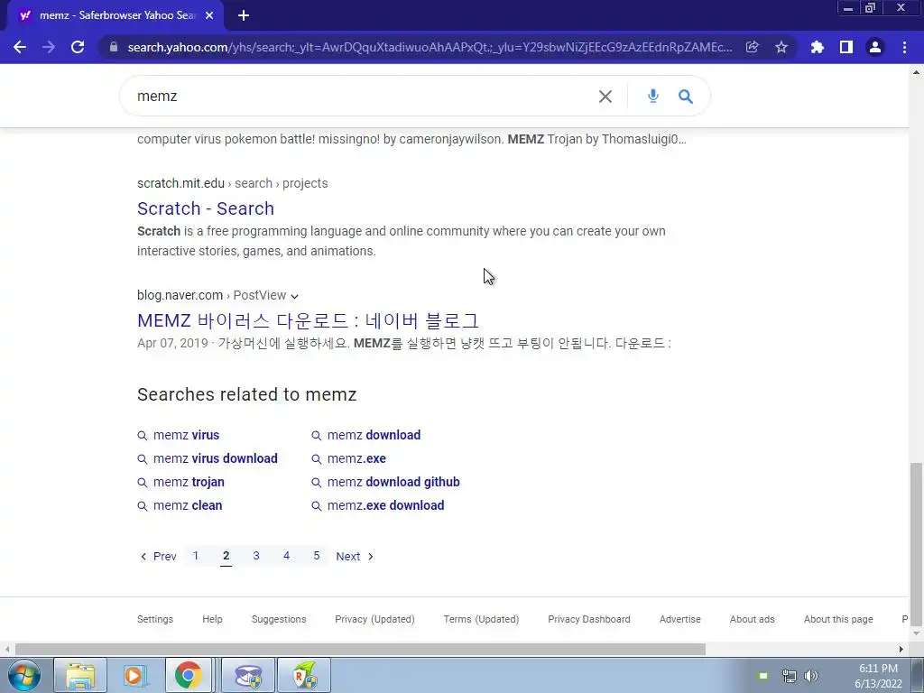Open the Privacy Dashboard footer link
Viewport: 924px width, 693px height.
click(x=588, y=619)
